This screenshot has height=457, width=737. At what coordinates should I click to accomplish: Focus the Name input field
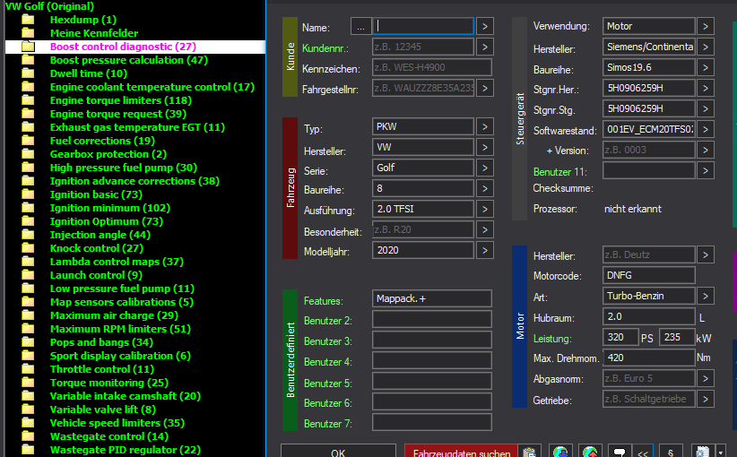coord(423,26)
